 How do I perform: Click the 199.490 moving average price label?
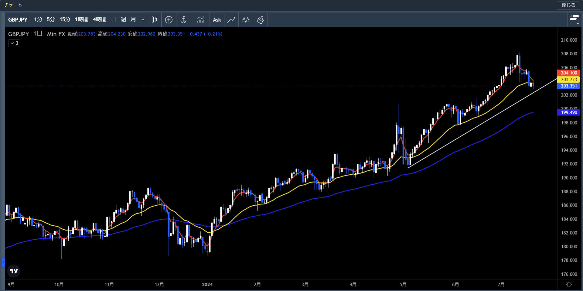[x=569, y=112]
